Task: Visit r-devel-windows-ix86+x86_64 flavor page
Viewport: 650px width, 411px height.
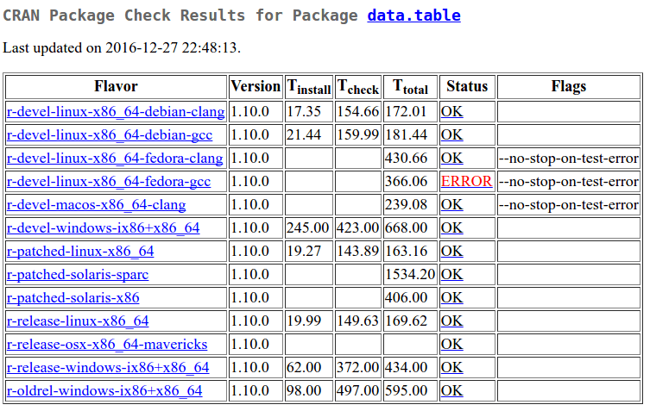Action: [103, 228]
